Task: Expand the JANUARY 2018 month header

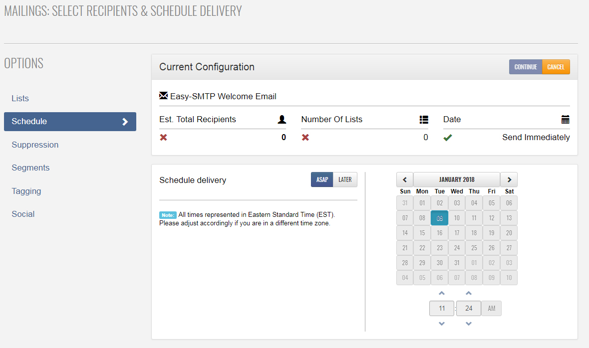Action: click(457, 179)
